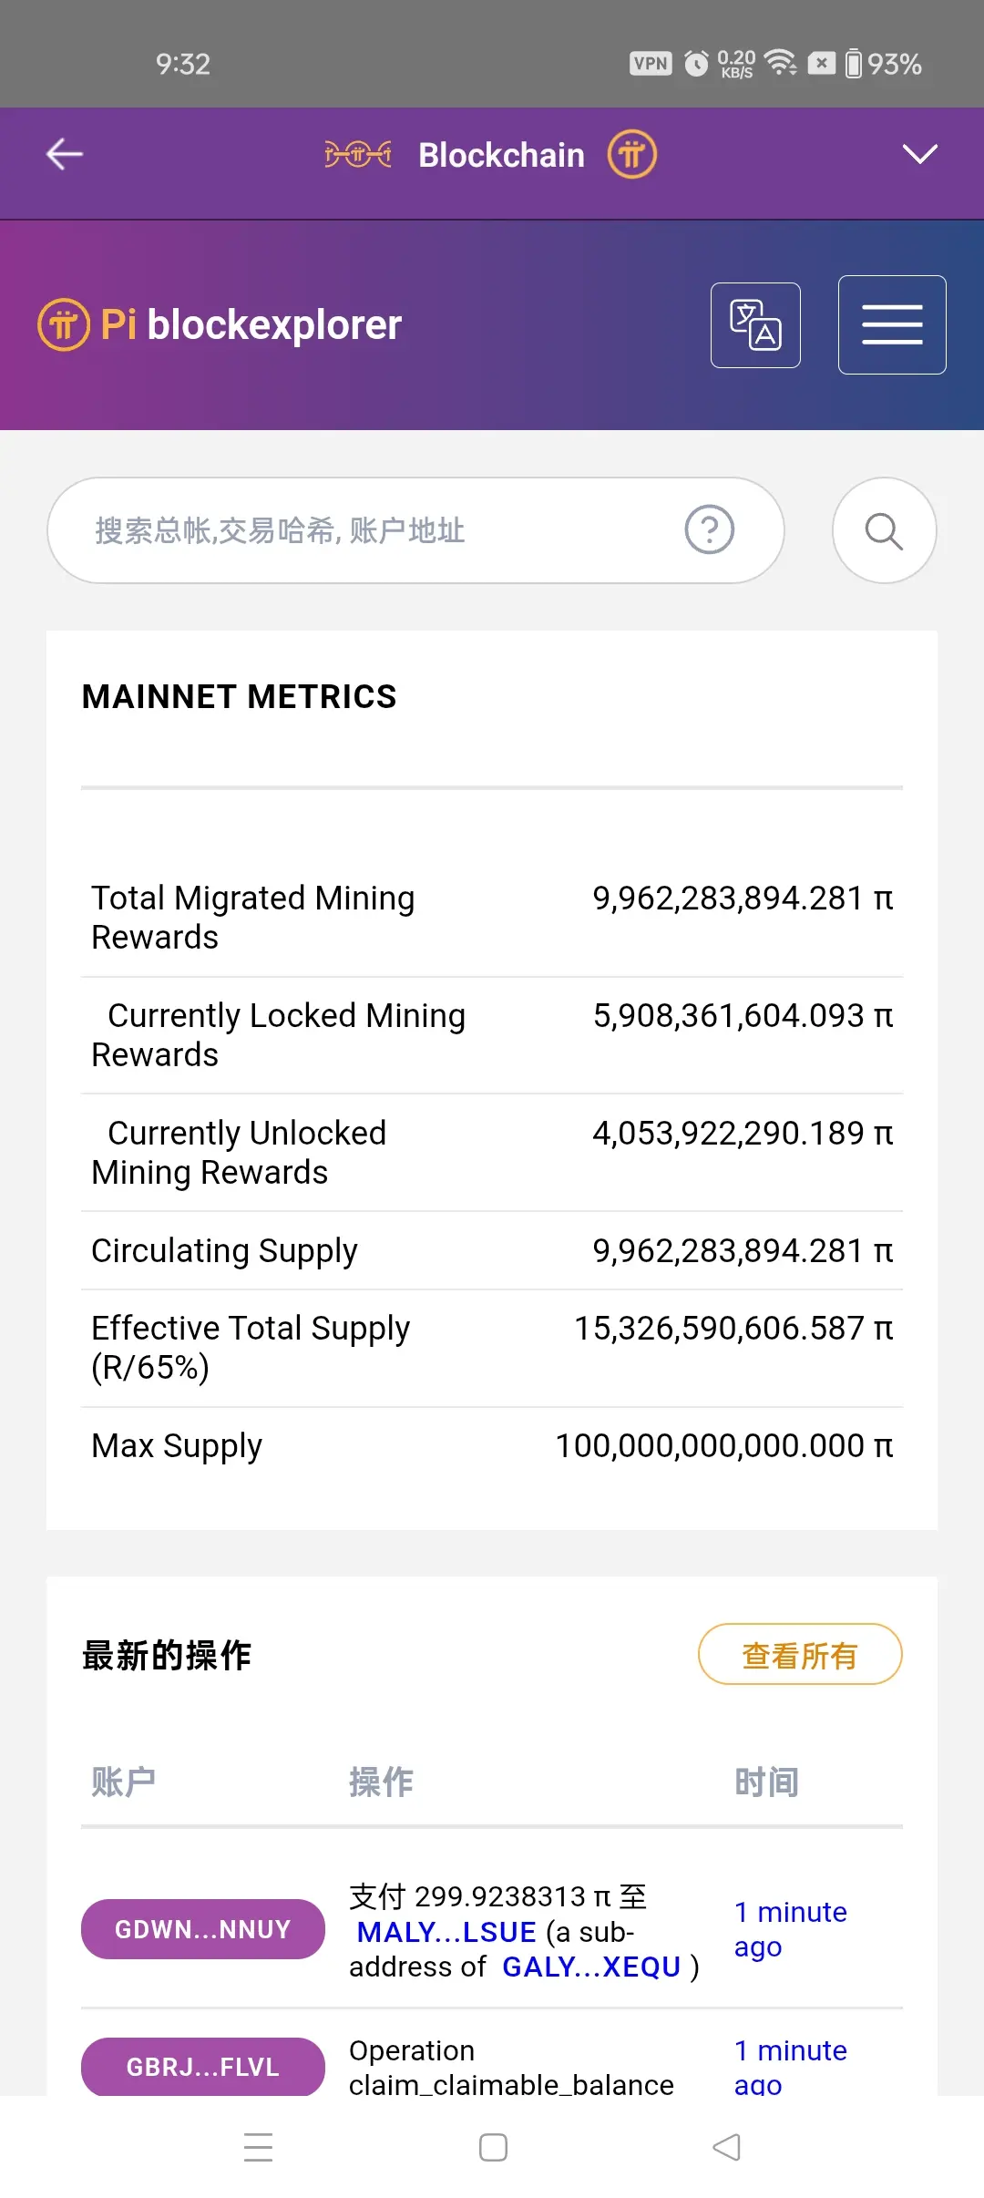The image size is (984, 2198).
Task: Follow the GALY...XEQU address link
Action: click(x=591, y=1967)
